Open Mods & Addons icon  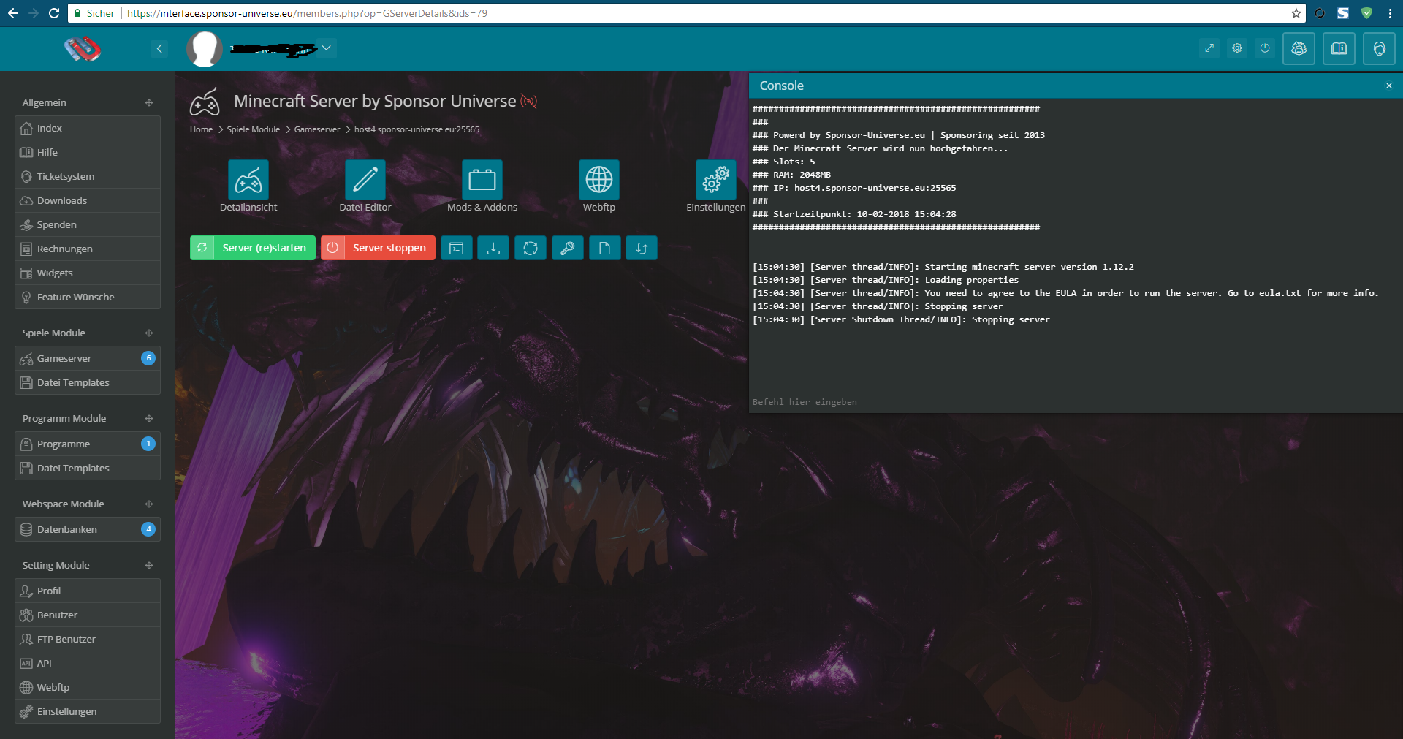[482, 180]
